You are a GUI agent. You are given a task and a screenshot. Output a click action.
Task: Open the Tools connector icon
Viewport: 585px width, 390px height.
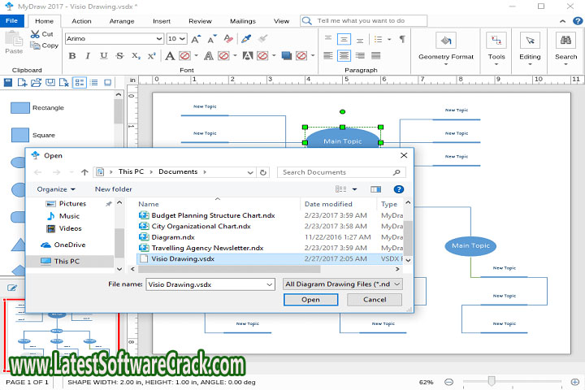point(496,40)
